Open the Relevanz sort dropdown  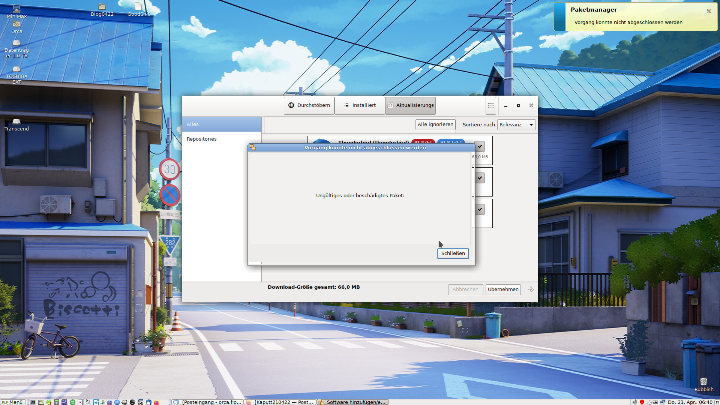pos(516,124)
